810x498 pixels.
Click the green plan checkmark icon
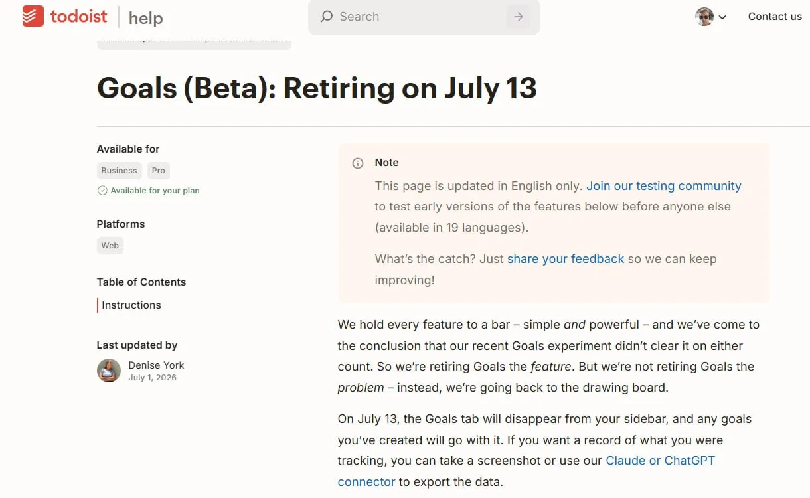pos(102,191)
